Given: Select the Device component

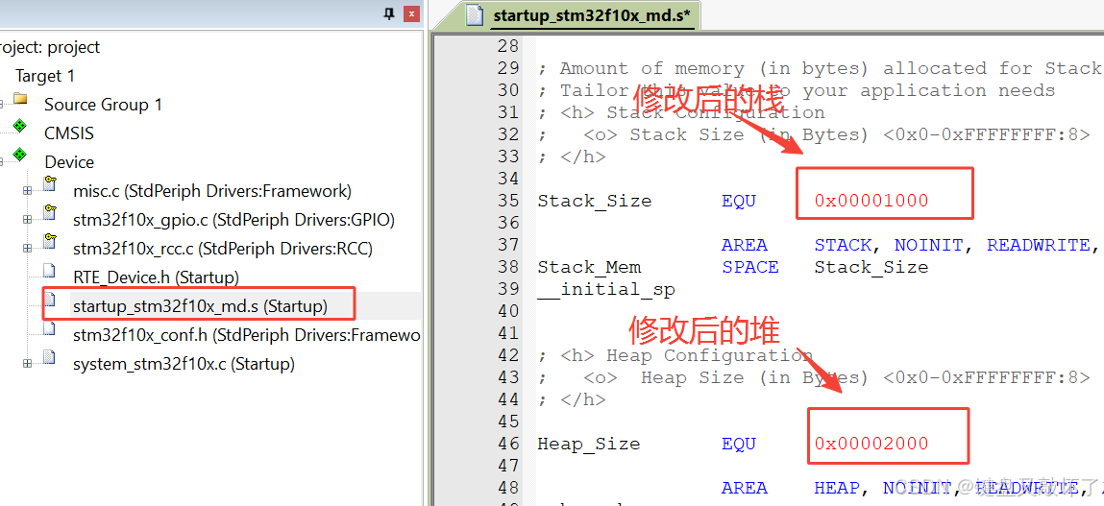Looking at the screenshot, I should coord(69,162).
